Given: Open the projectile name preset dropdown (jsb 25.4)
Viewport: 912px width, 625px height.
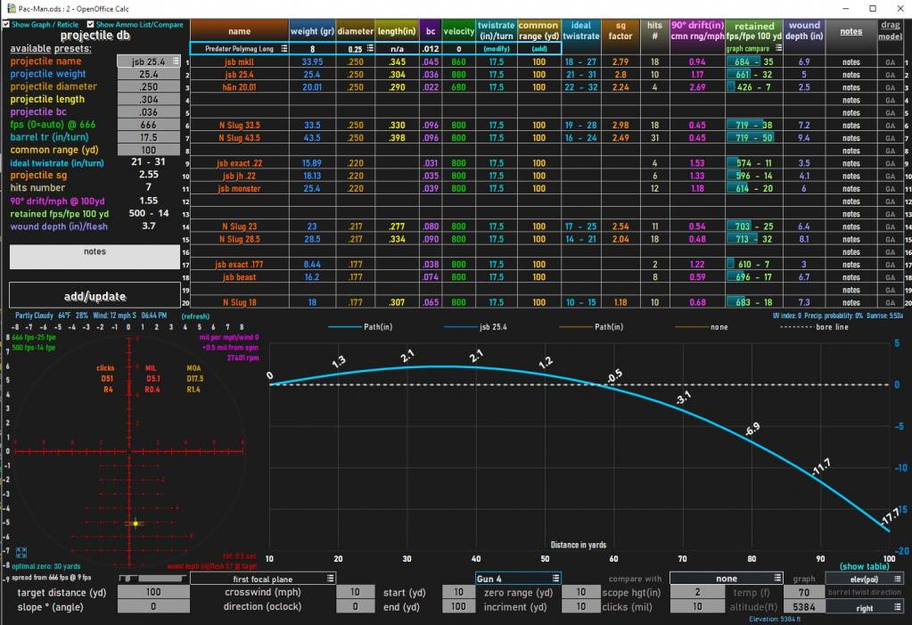Looking at the screenshot, I should click(177, 62).
